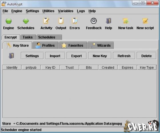Screen dimensions: 160x133
Task: Click the New task toolbar icon
Action: pos(126,21)
